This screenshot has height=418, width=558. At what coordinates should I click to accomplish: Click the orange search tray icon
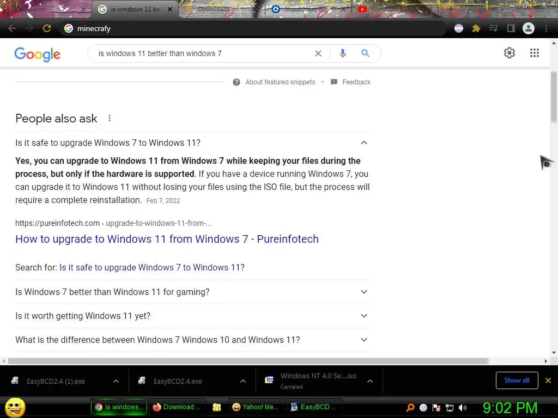pyautogui.click(x=410, y=408)
